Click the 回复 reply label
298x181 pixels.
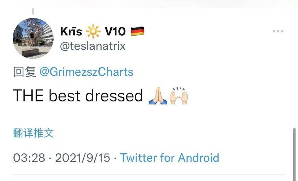point(25,72)
